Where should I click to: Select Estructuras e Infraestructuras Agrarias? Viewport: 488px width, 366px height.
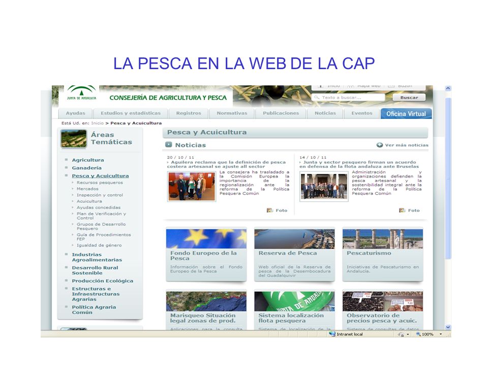(96, 294)
